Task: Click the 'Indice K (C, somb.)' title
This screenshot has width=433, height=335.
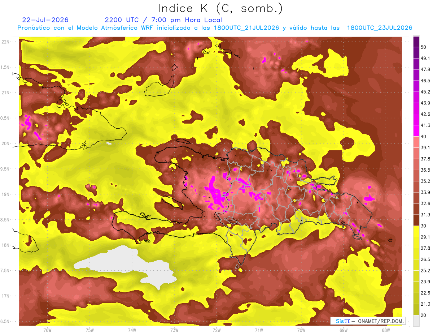Action: click(x=220, y=8)
